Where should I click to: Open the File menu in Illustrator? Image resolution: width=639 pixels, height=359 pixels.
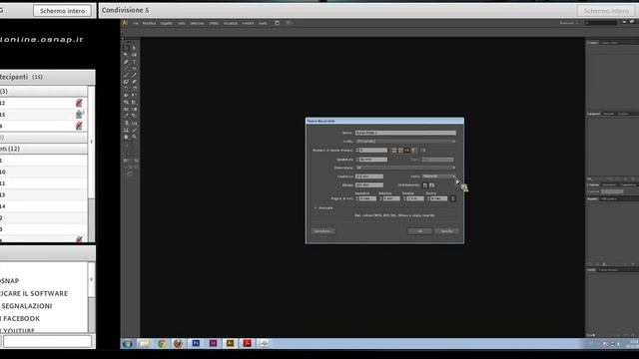pyautogui.click(x=136, y=23)
